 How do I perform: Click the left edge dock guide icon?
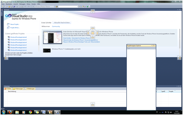[x=6, y=58]
